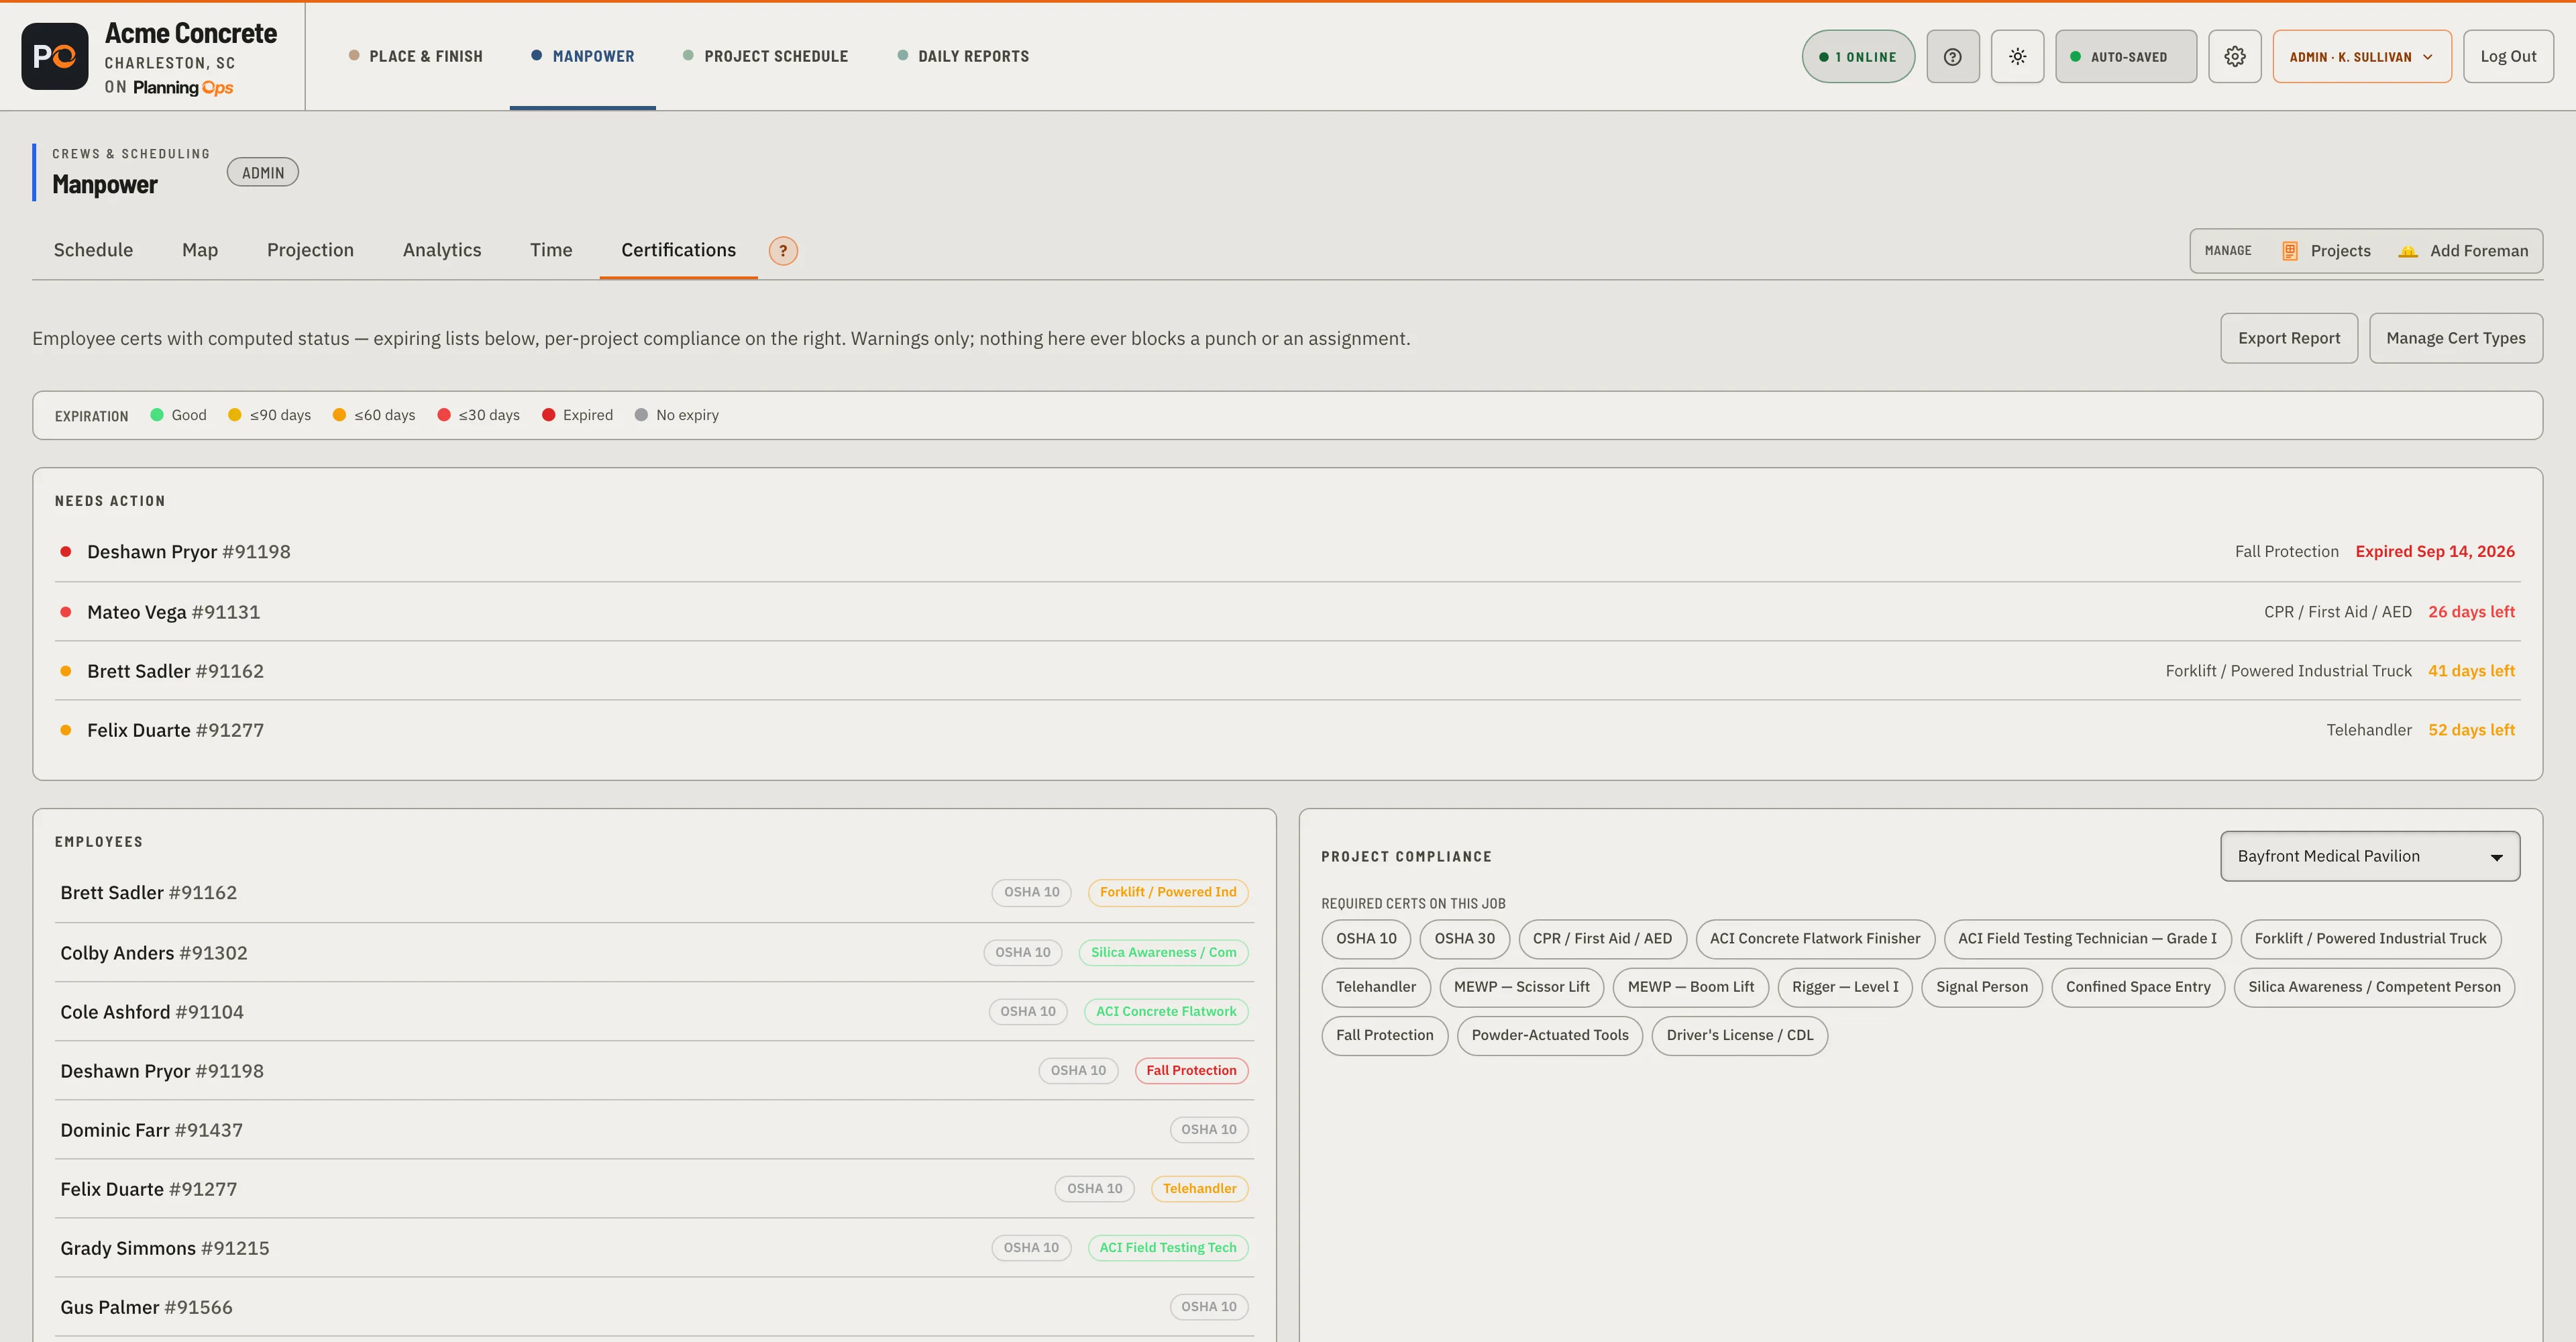Click Silica Awareness chip for Colby Anders
This screenshot has height=1342, width=2576.
(x=1163, y=953)
